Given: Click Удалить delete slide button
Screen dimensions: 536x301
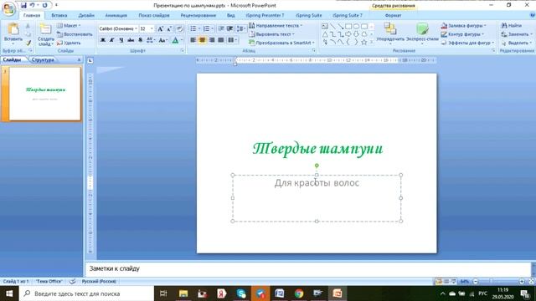Looking at the screenshot, I should click(69, 43).
